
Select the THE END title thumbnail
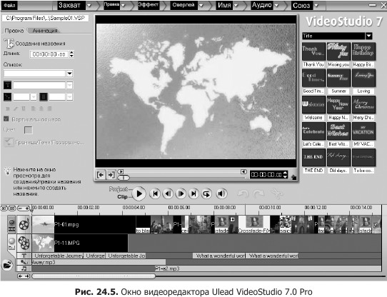click(313, 157)
